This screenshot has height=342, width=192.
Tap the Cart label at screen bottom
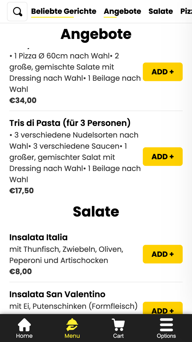tap(118, 336)
